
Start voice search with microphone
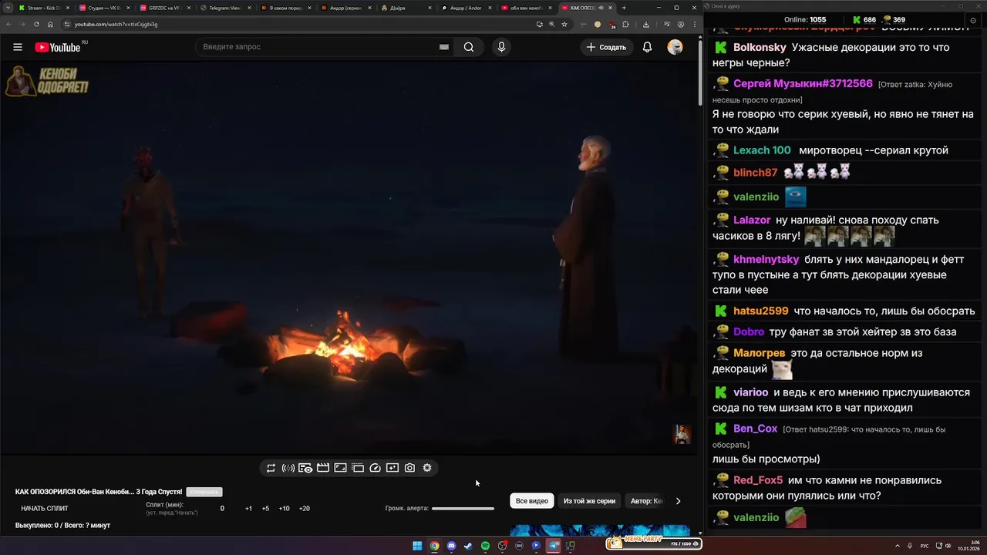(x=501, y=47)
